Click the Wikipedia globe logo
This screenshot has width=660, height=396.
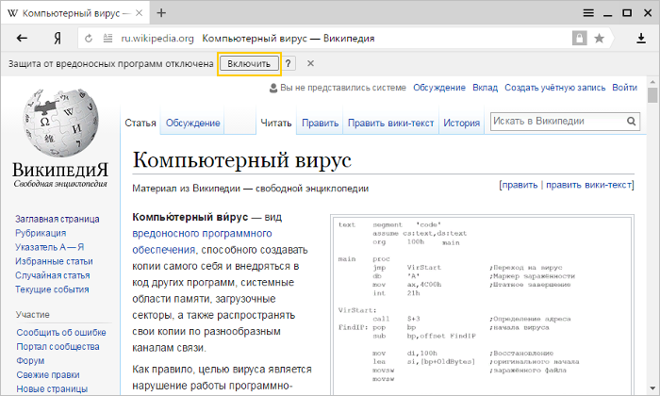[61, 122]
